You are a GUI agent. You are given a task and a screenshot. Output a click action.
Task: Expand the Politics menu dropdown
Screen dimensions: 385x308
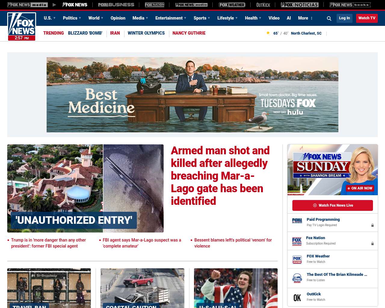[72, 18]
